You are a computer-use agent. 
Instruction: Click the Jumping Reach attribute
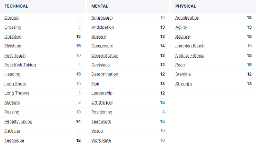tap(190, 46)
